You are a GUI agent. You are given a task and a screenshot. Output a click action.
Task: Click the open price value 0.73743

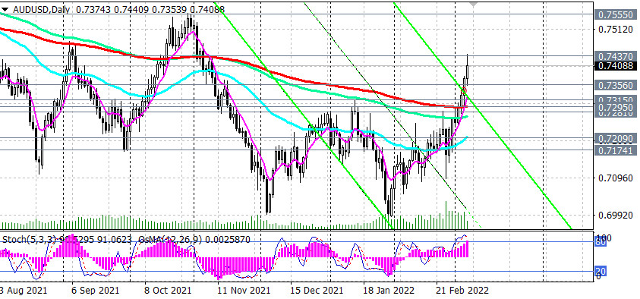[93, 10]
